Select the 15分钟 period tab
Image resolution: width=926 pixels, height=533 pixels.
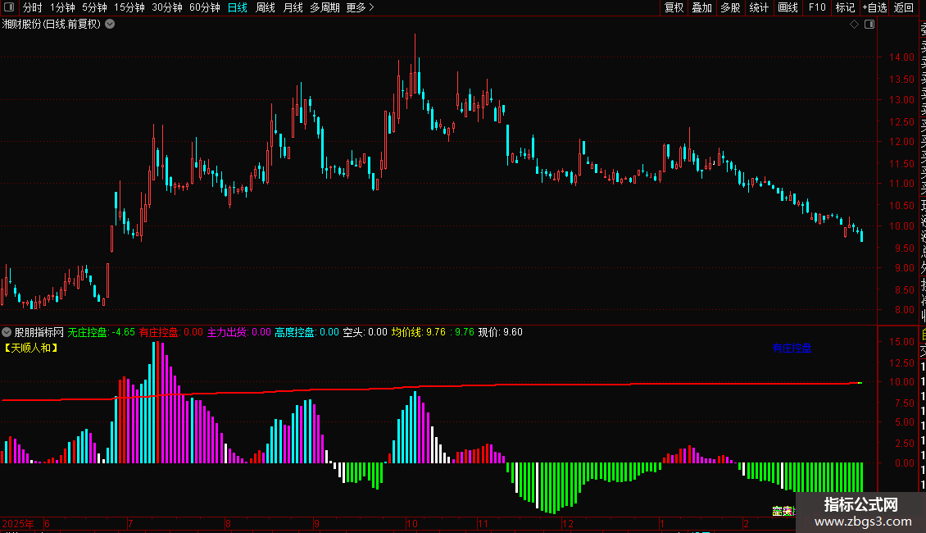click(x=129, y=7)
